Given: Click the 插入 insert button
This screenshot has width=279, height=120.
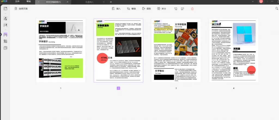Looking at the screenshot, I should point(116,8).
